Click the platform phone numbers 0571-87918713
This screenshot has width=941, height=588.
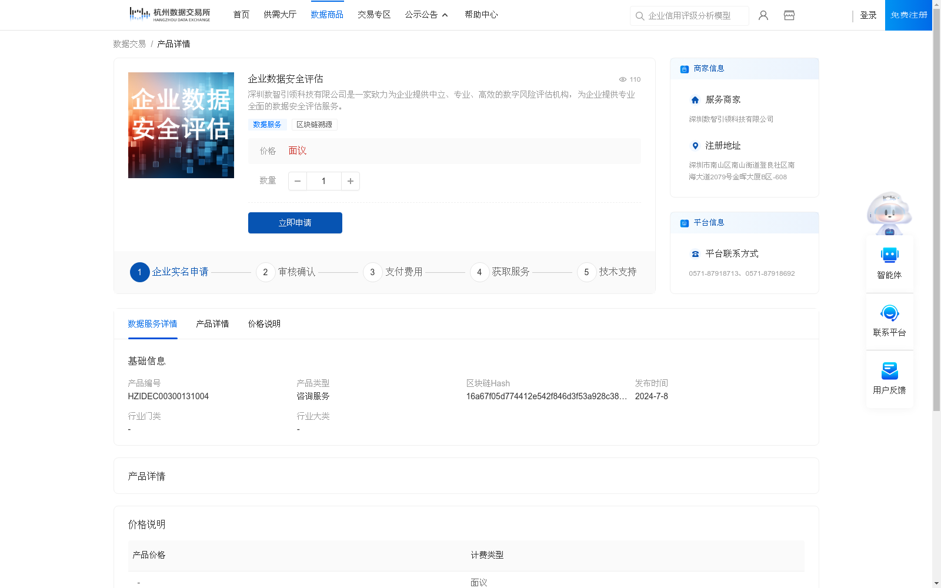point(742,273)
